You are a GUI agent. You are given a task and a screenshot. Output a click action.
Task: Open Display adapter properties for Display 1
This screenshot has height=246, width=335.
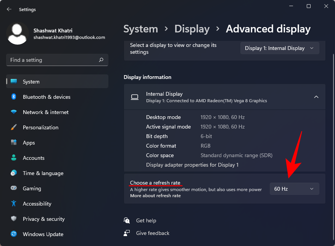[192, 165]
